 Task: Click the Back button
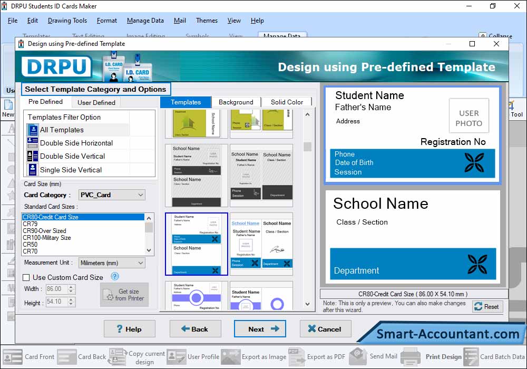(196, 329)
